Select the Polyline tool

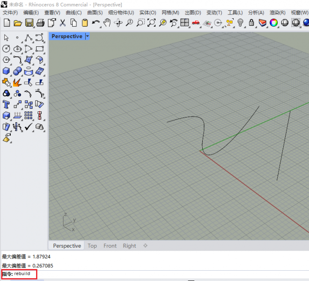(x=29, y=37)
